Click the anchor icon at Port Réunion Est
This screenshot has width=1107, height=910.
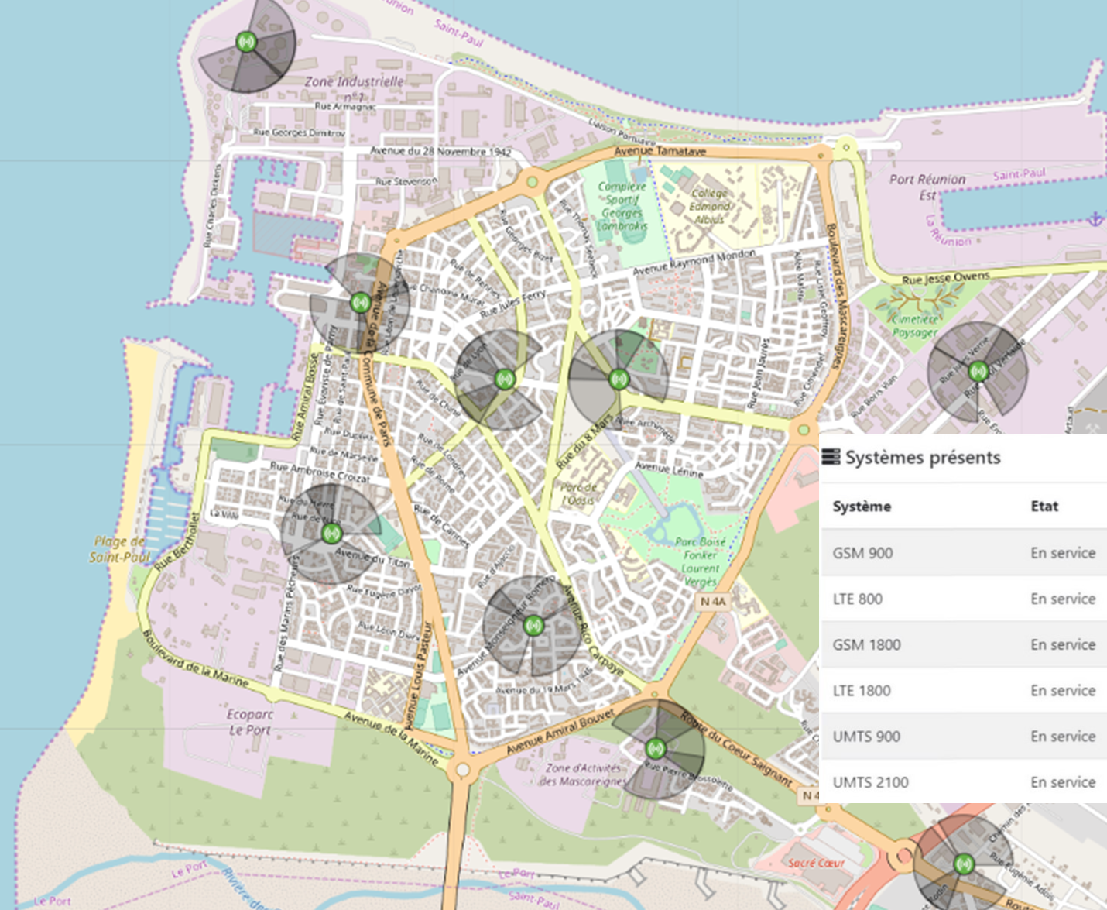pos(1095,219)
